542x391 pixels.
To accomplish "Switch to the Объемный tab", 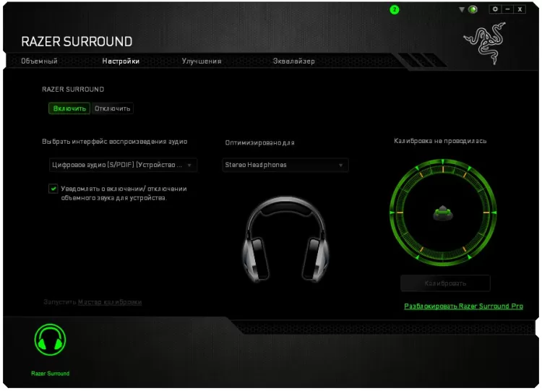I will coord(40,61).
